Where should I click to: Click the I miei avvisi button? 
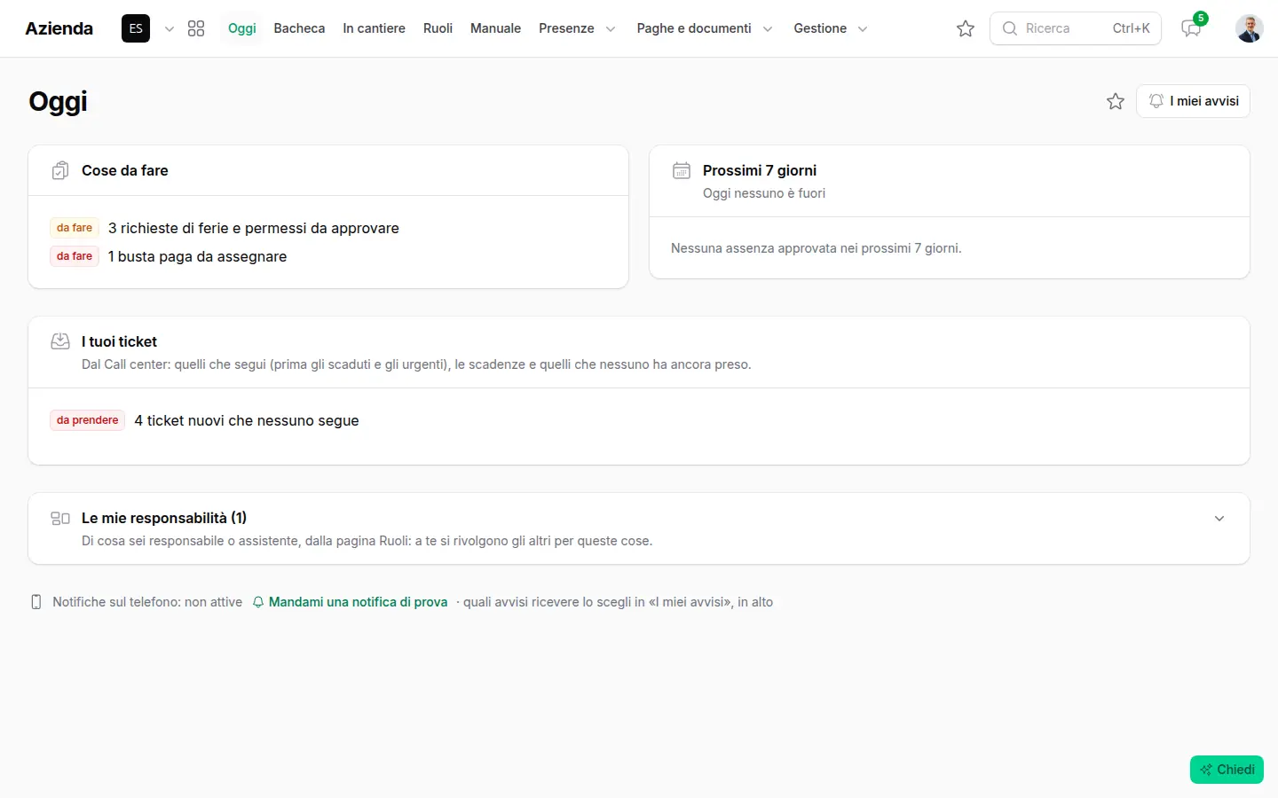click(1193, 101)
